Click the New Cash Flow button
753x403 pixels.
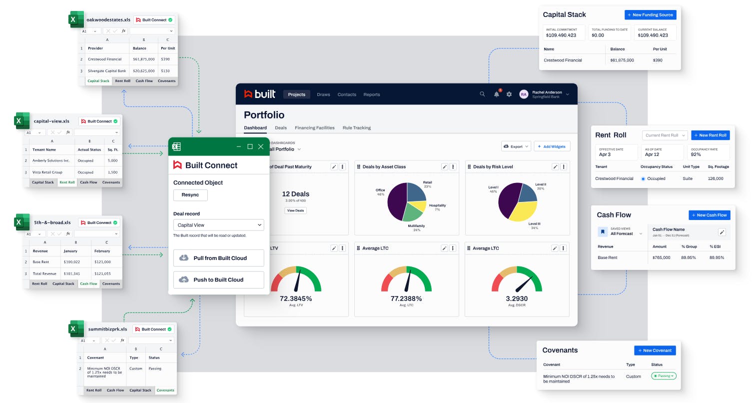click(710, 215)
